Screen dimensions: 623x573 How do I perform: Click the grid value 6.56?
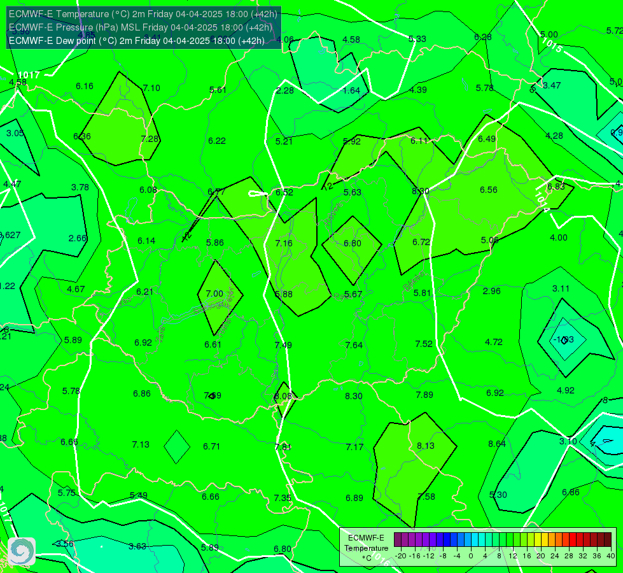coord(489,190)
